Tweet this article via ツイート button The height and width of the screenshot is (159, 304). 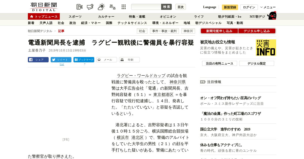pyautogui.click(x=61, y=60)
